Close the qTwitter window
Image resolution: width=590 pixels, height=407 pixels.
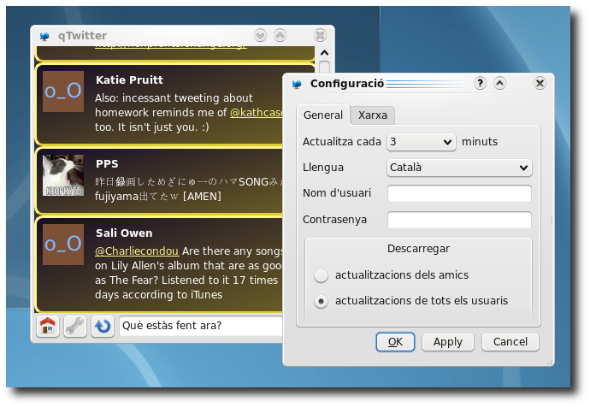click(x=320, y=36)
